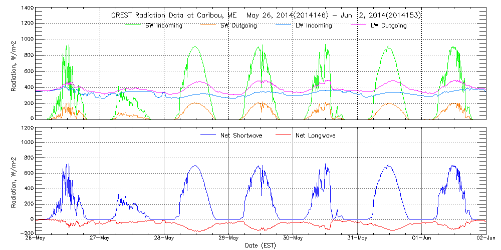The height and width of the screenshot is (250, 501).
Task: Click the Date (EST) x-axis label
Action: pos(261,245)
